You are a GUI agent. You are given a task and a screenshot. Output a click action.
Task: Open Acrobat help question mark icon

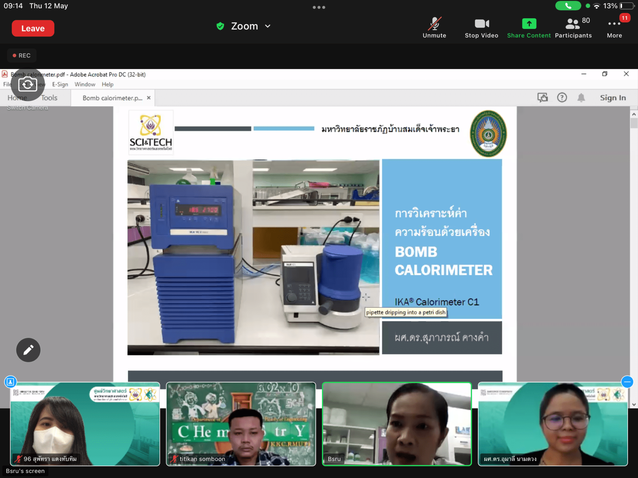pos(562,98)
